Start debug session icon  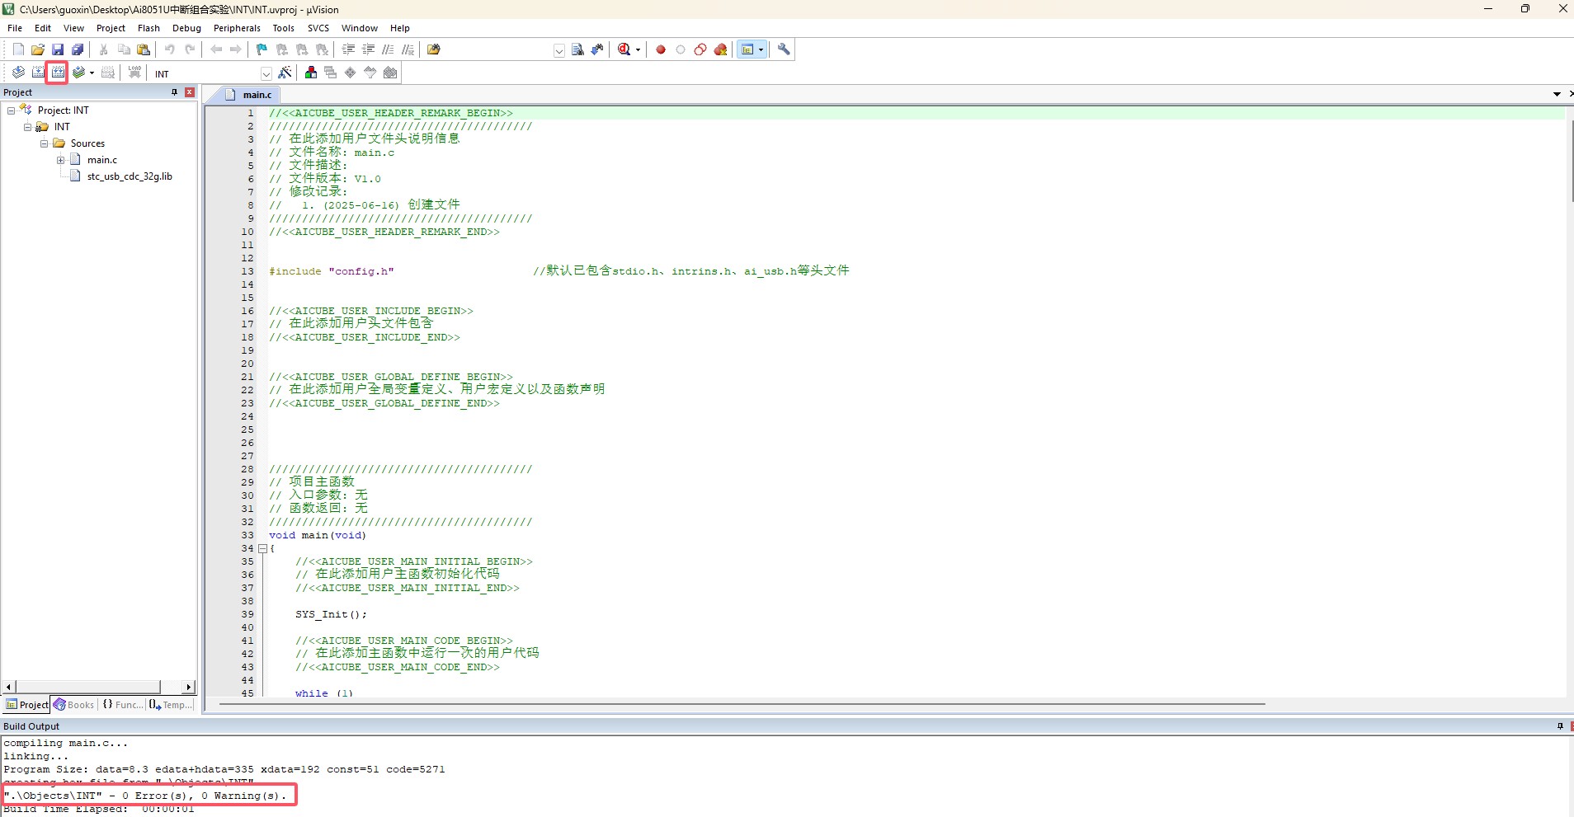click(624, 49)
